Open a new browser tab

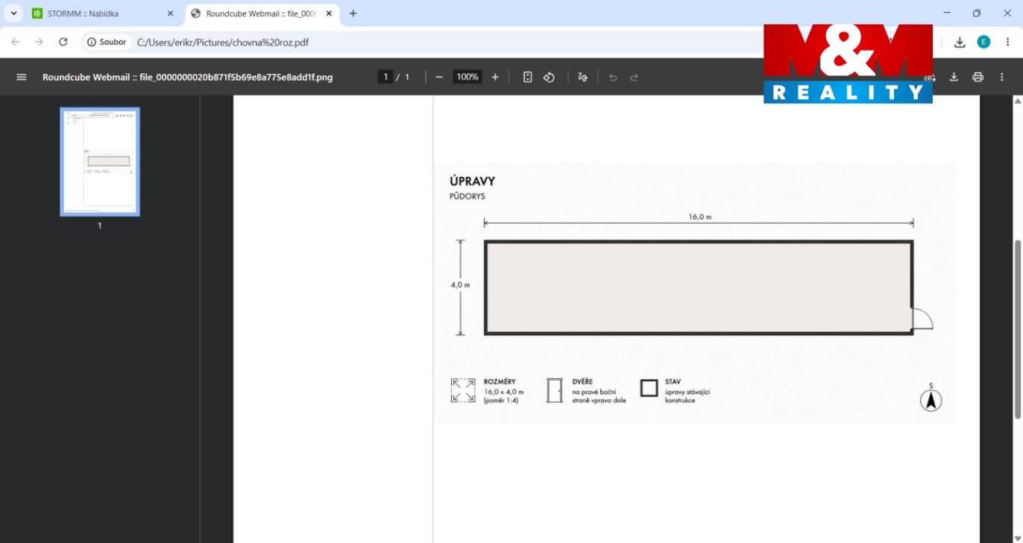[353, 13]
